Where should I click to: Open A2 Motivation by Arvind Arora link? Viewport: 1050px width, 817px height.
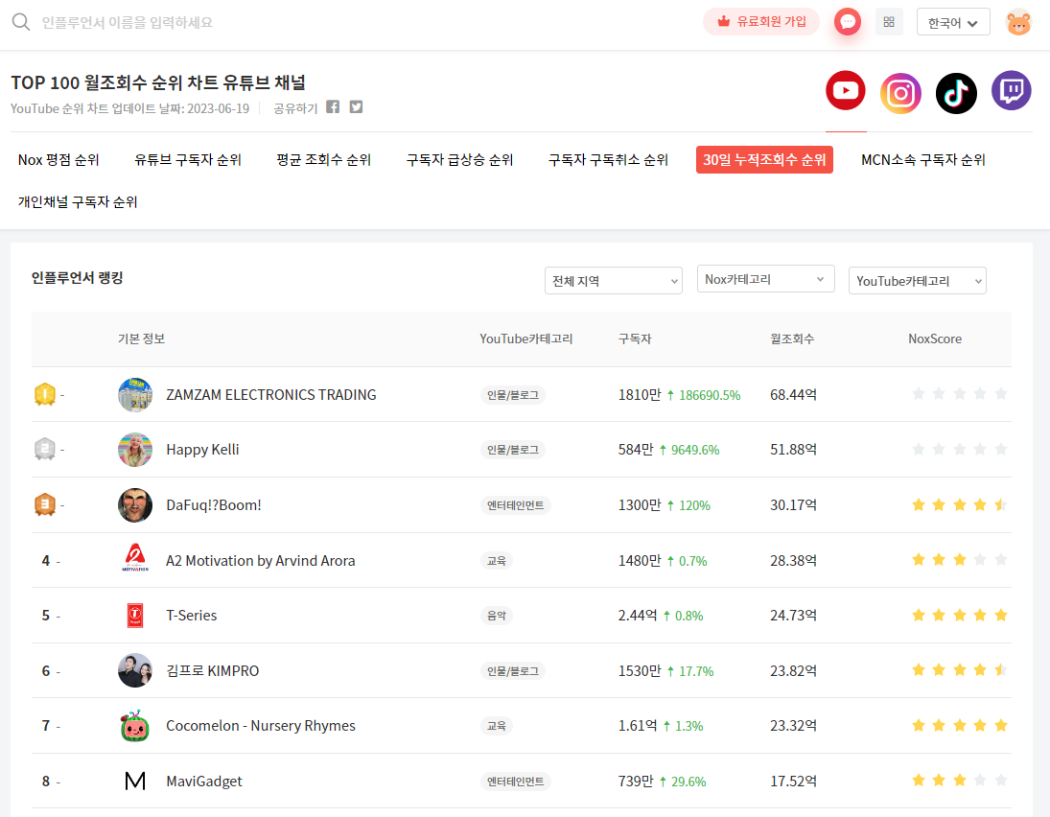(x=261, y=561)
